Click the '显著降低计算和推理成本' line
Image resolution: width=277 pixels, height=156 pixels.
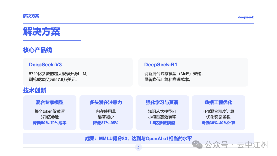coord(167,80)
